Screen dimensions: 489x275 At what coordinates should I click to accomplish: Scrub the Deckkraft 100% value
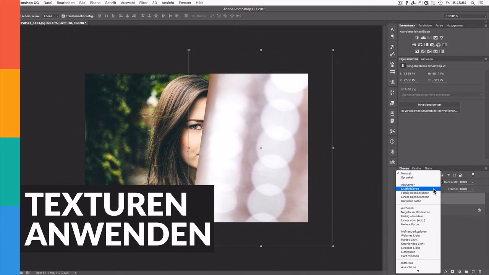[463, 182]
